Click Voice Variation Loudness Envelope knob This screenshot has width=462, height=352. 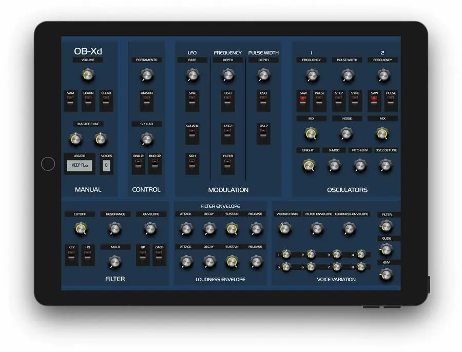[x=349, y=228]
